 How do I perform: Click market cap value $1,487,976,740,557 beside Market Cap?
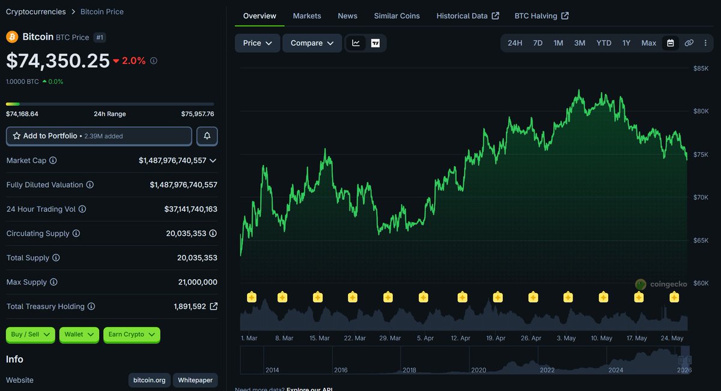pyautogui.click(x=172, y=161)
